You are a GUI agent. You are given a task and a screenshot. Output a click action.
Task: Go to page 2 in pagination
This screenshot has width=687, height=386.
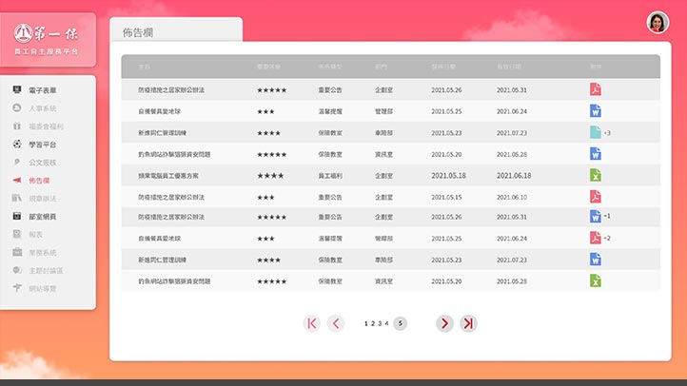click(374, 323)
